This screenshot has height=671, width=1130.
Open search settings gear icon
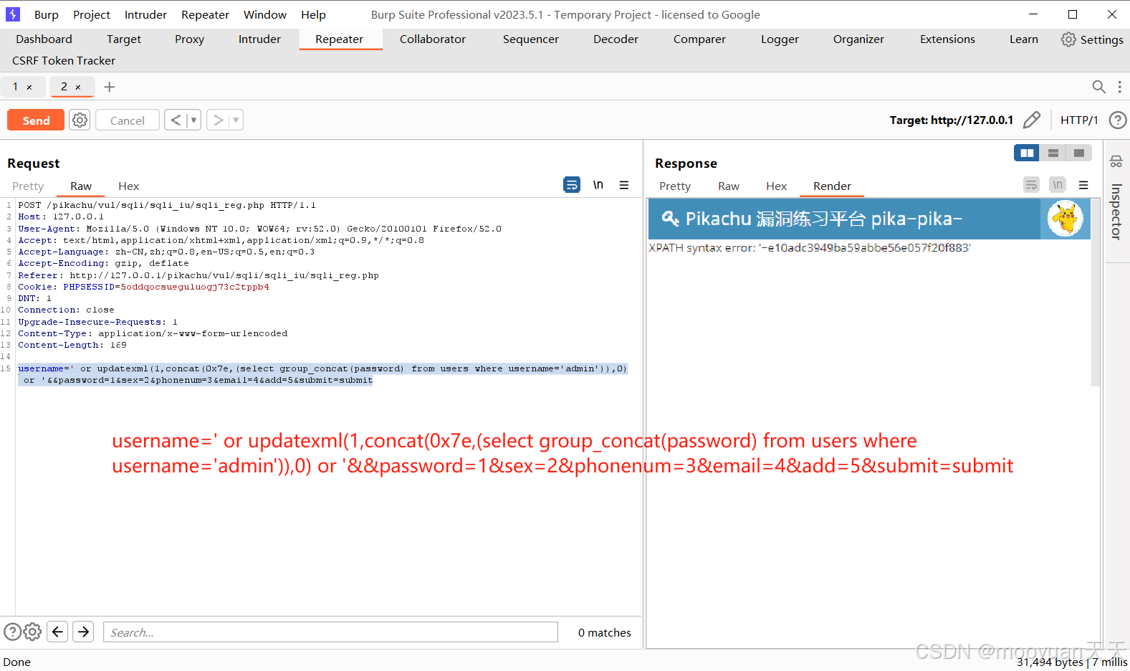coord(32,632)
